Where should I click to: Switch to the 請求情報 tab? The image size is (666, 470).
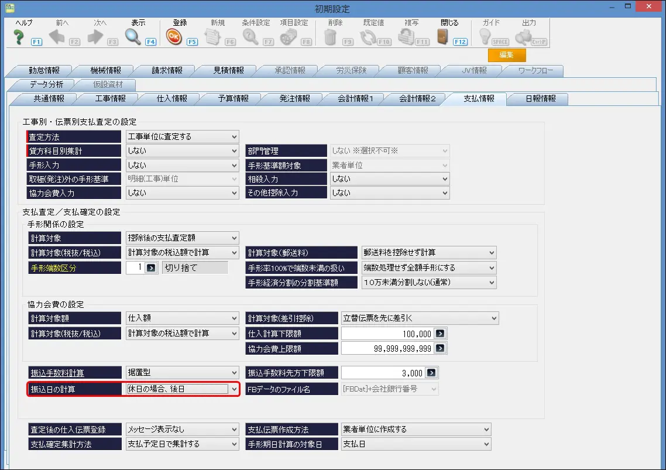coord(167,71)
